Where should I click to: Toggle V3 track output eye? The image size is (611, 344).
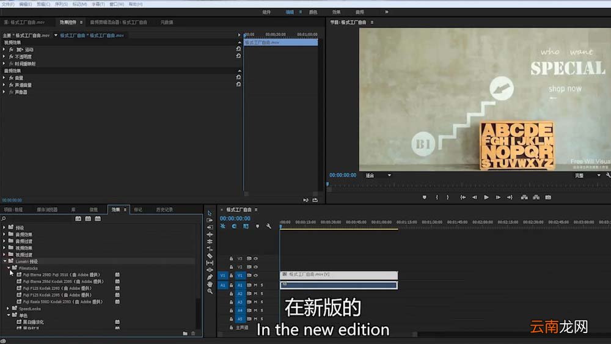(x=255, y=258)
